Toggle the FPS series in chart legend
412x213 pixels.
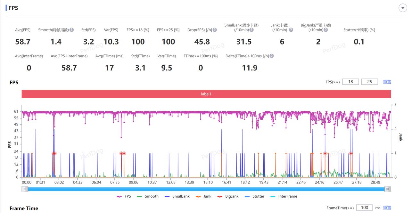124,196
